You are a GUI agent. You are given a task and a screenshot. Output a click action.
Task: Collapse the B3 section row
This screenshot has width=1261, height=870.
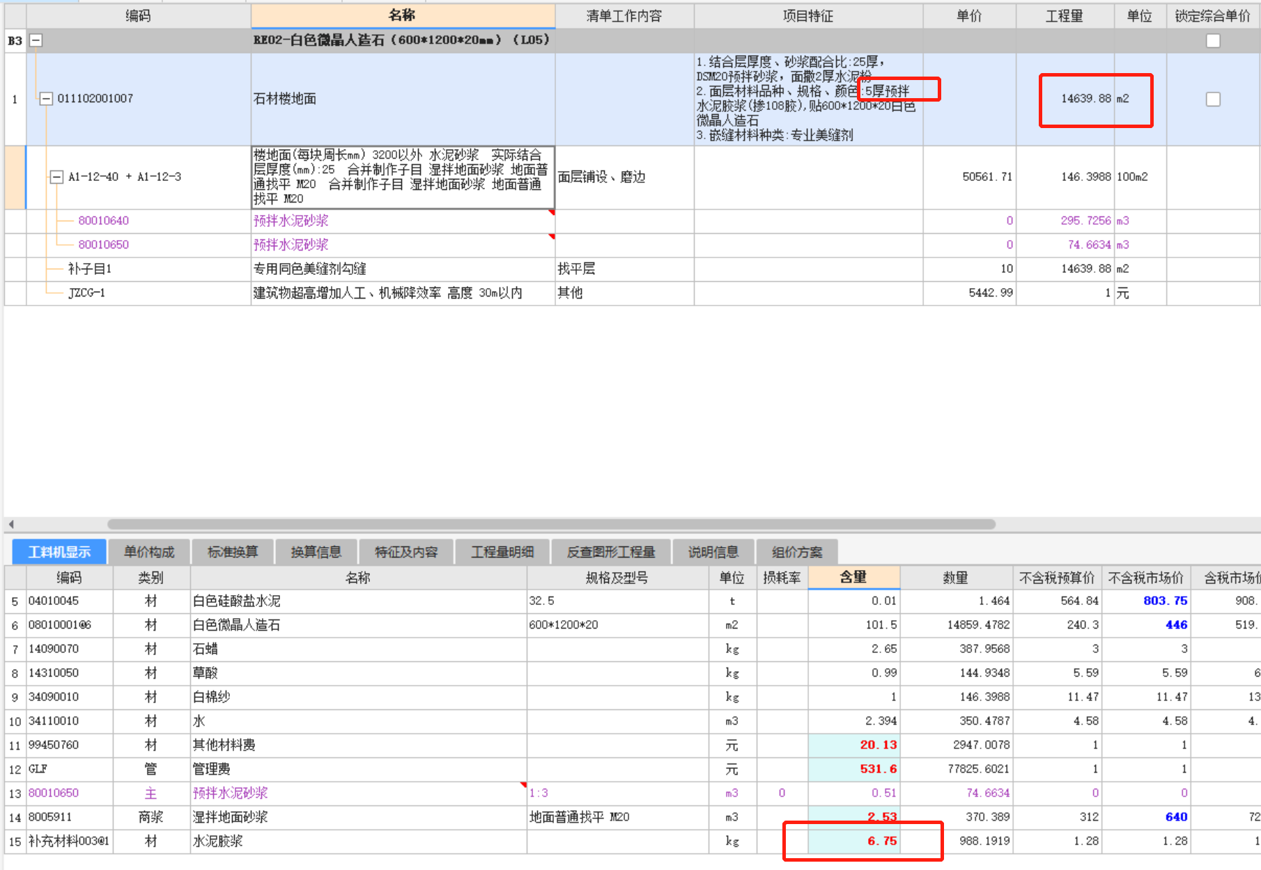[36, 40]
